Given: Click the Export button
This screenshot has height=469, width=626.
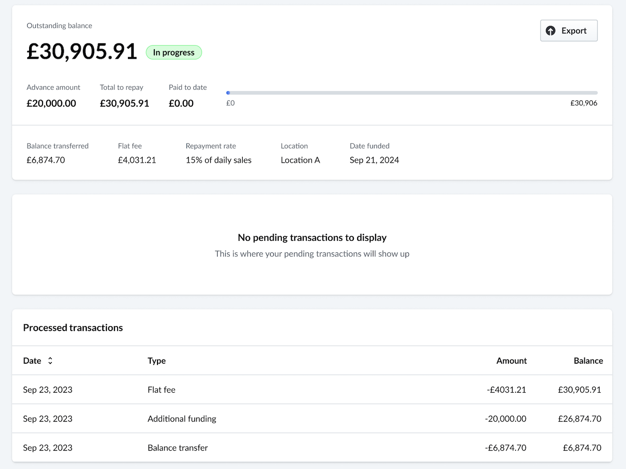Looking at the screenshot, I should 569,30.
